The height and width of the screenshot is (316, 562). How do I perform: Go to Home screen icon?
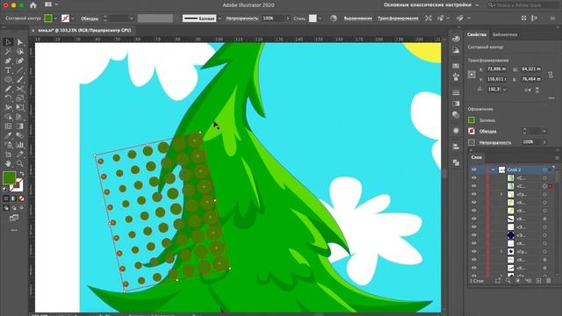[x=33, y=5]
